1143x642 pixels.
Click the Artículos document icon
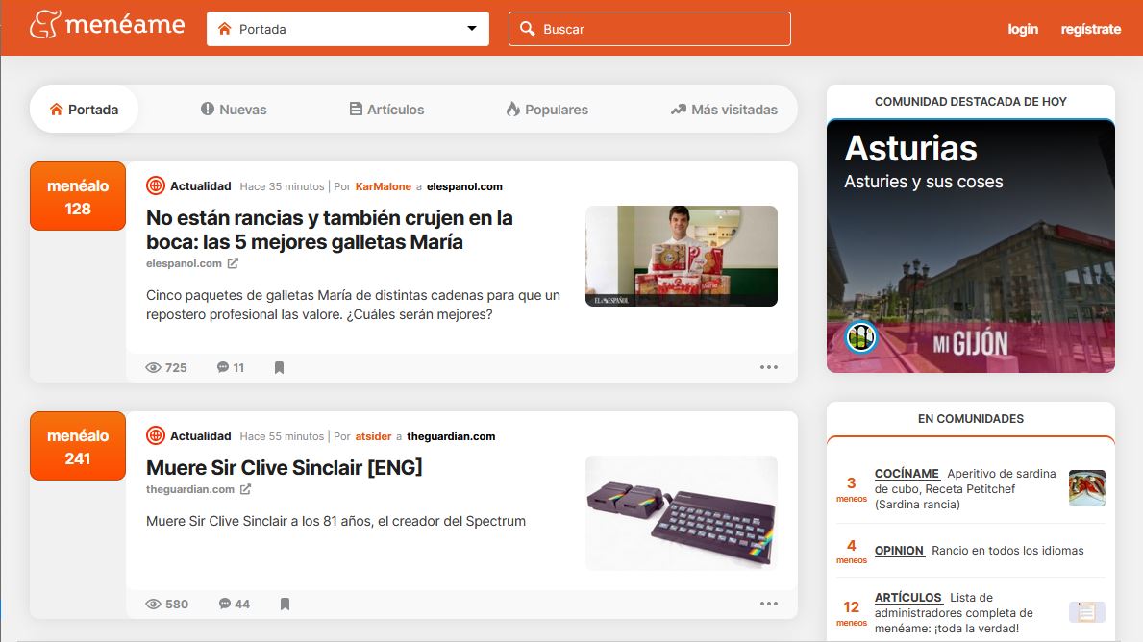pos(355,109)
